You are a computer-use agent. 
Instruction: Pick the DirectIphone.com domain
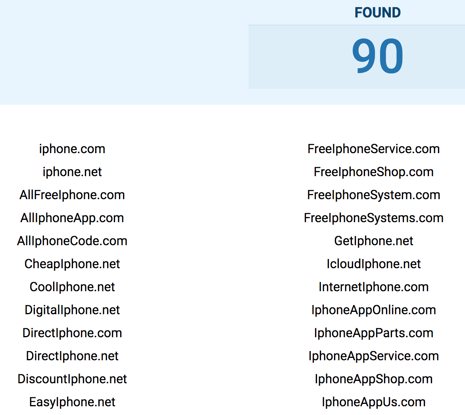72,333
